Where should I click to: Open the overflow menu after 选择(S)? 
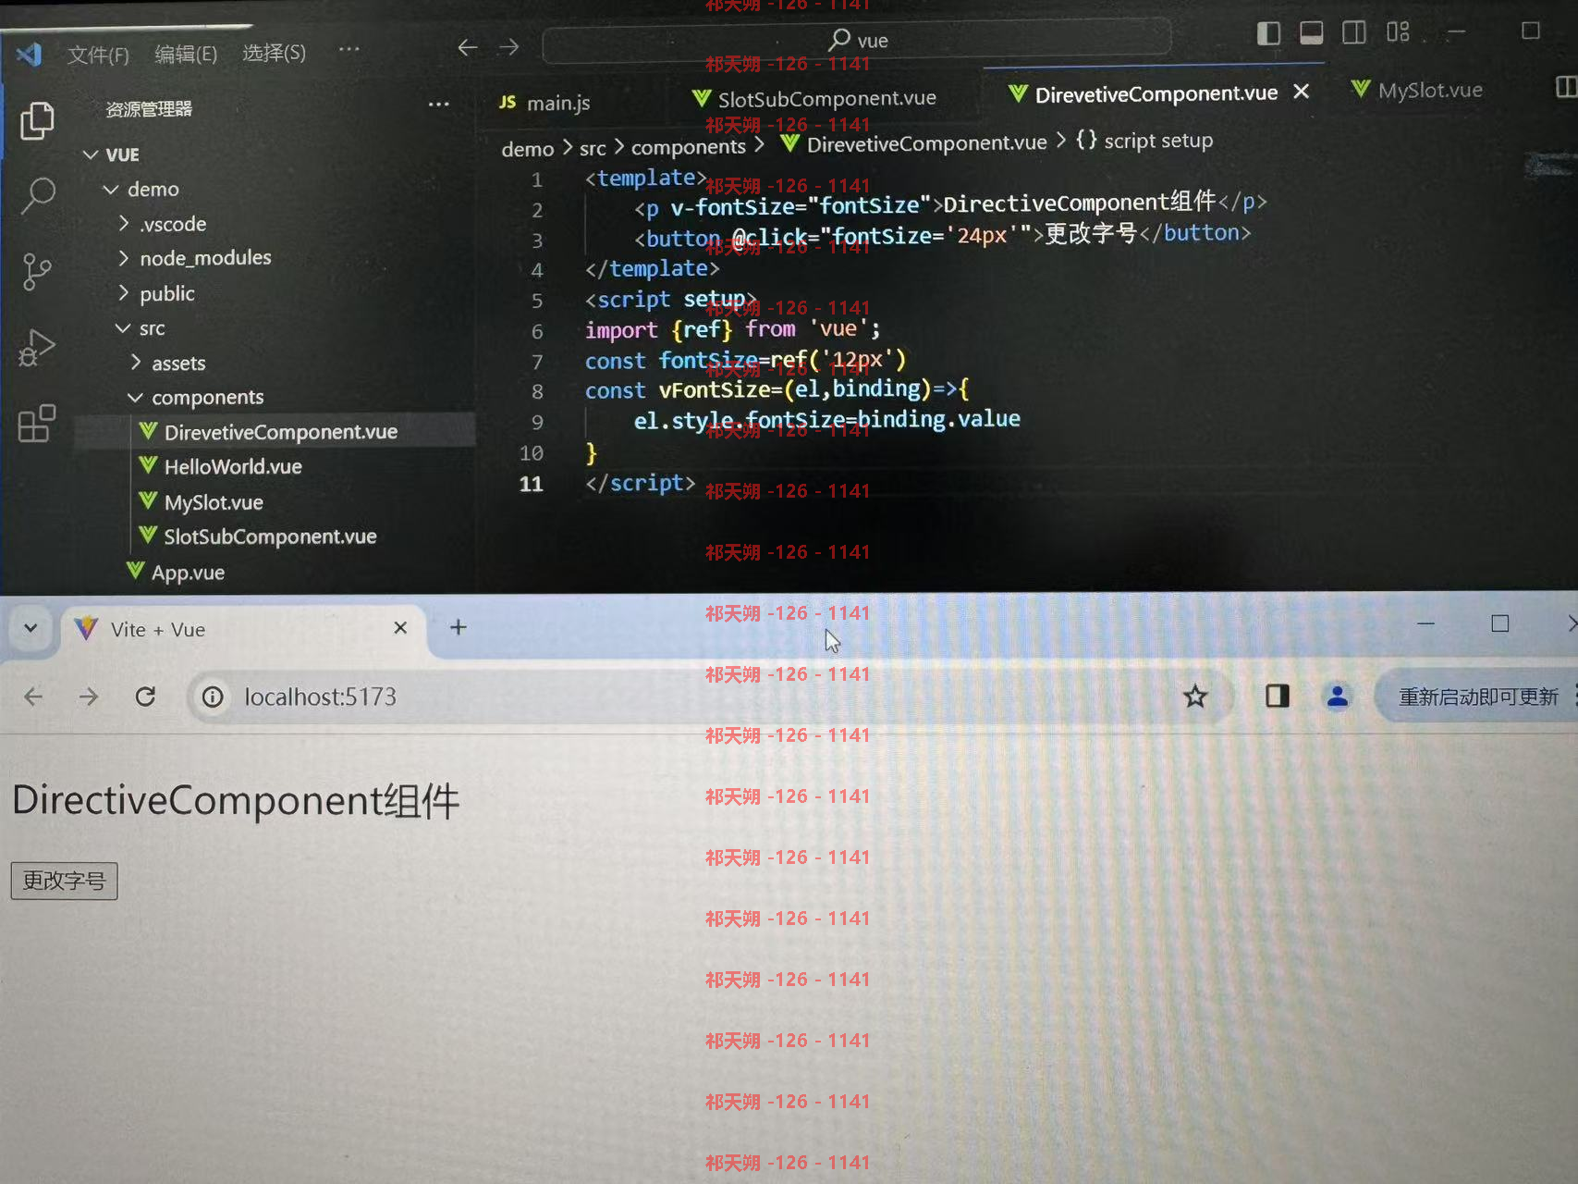(349, 49)
